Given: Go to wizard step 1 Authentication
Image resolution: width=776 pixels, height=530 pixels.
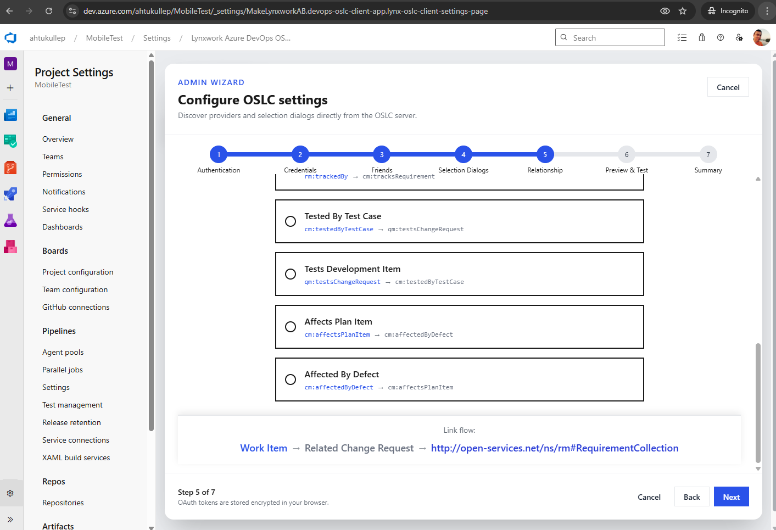Looking at the screenshot, I should coord(219,155).
